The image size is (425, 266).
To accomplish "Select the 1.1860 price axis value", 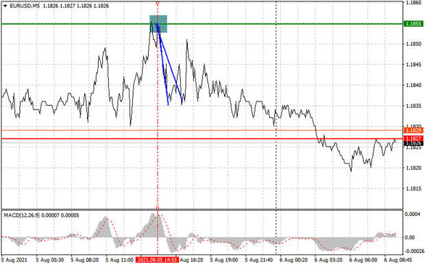I will (x=413, y=3).
